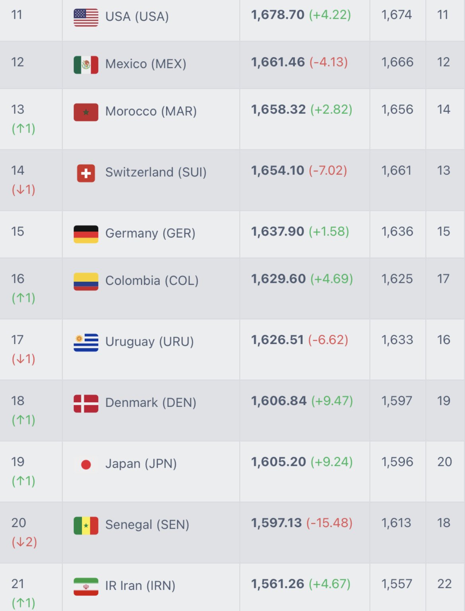Click the Mexico flag icon
Screen dimensions: 465x611
click(86, 64)
